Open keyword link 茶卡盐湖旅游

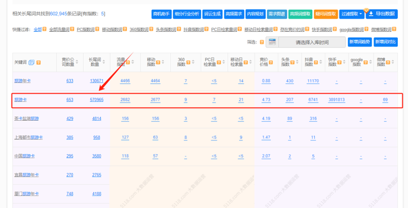click(x=26, y=118)
